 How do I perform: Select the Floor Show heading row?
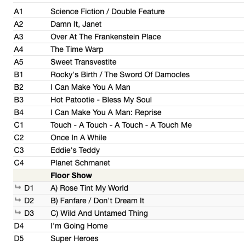(129, 175)
